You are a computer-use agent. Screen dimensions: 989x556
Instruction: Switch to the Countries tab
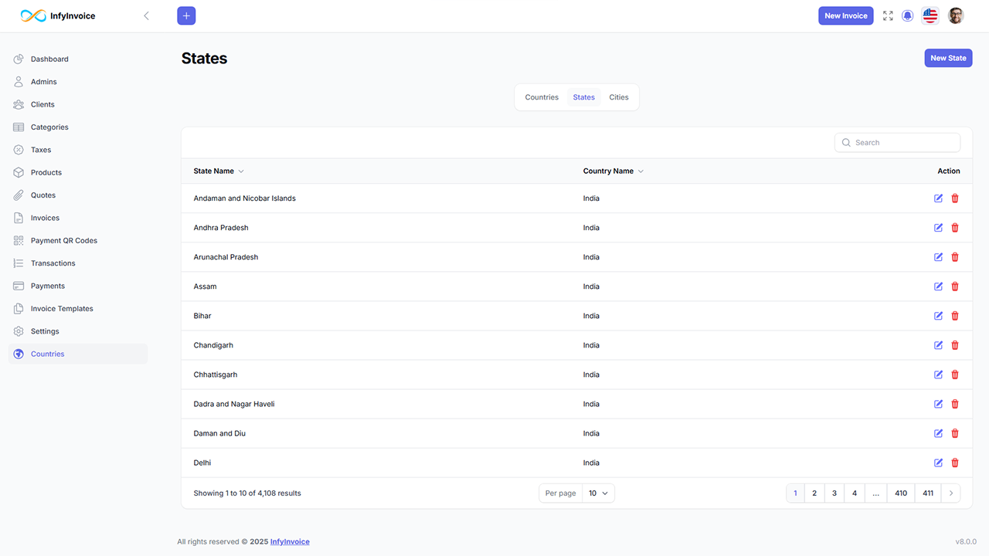pyautogui.click(x=542, y=97)
